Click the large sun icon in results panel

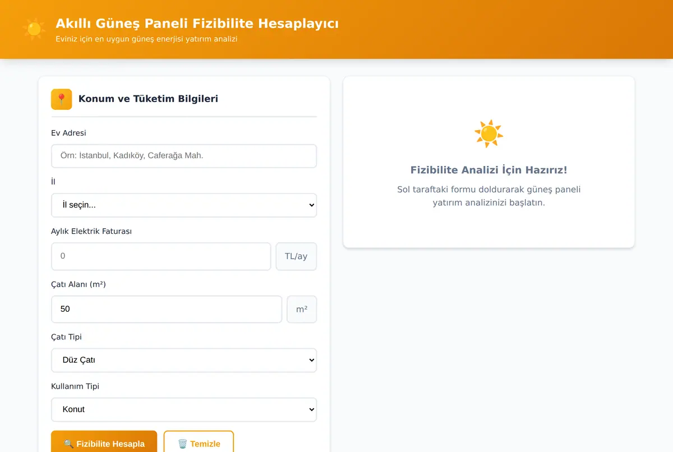[x=488, y=133]
